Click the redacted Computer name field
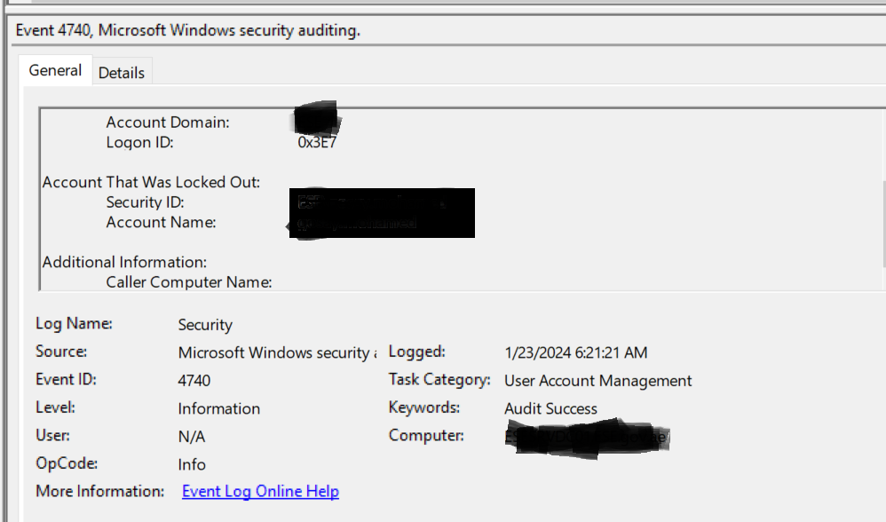This screenshot has height=522, width=886. (587, 439)
